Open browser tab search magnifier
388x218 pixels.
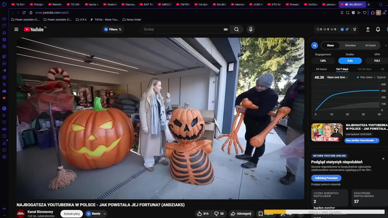point(381,5)
